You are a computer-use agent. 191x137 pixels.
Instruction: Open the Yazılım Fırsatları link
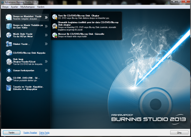[31, 132]
